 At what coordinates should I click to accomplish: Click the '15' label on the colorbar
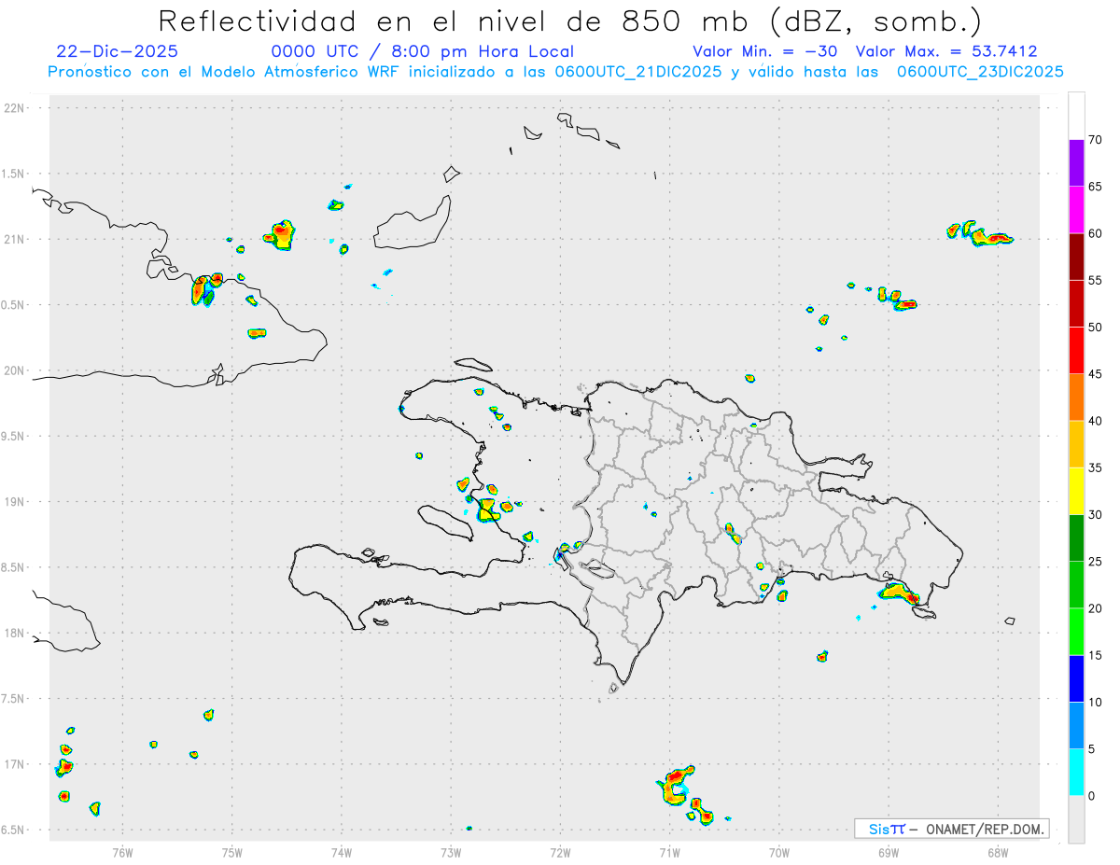pyautogui.click(x=1096, y=655)
